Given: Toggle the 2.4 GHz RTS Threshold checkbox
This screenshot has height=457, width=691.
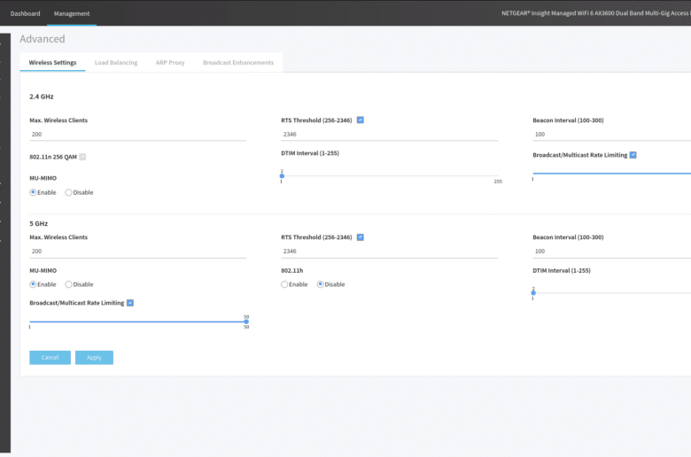Looking at the screenshot, I should click(x=361, y=120).
